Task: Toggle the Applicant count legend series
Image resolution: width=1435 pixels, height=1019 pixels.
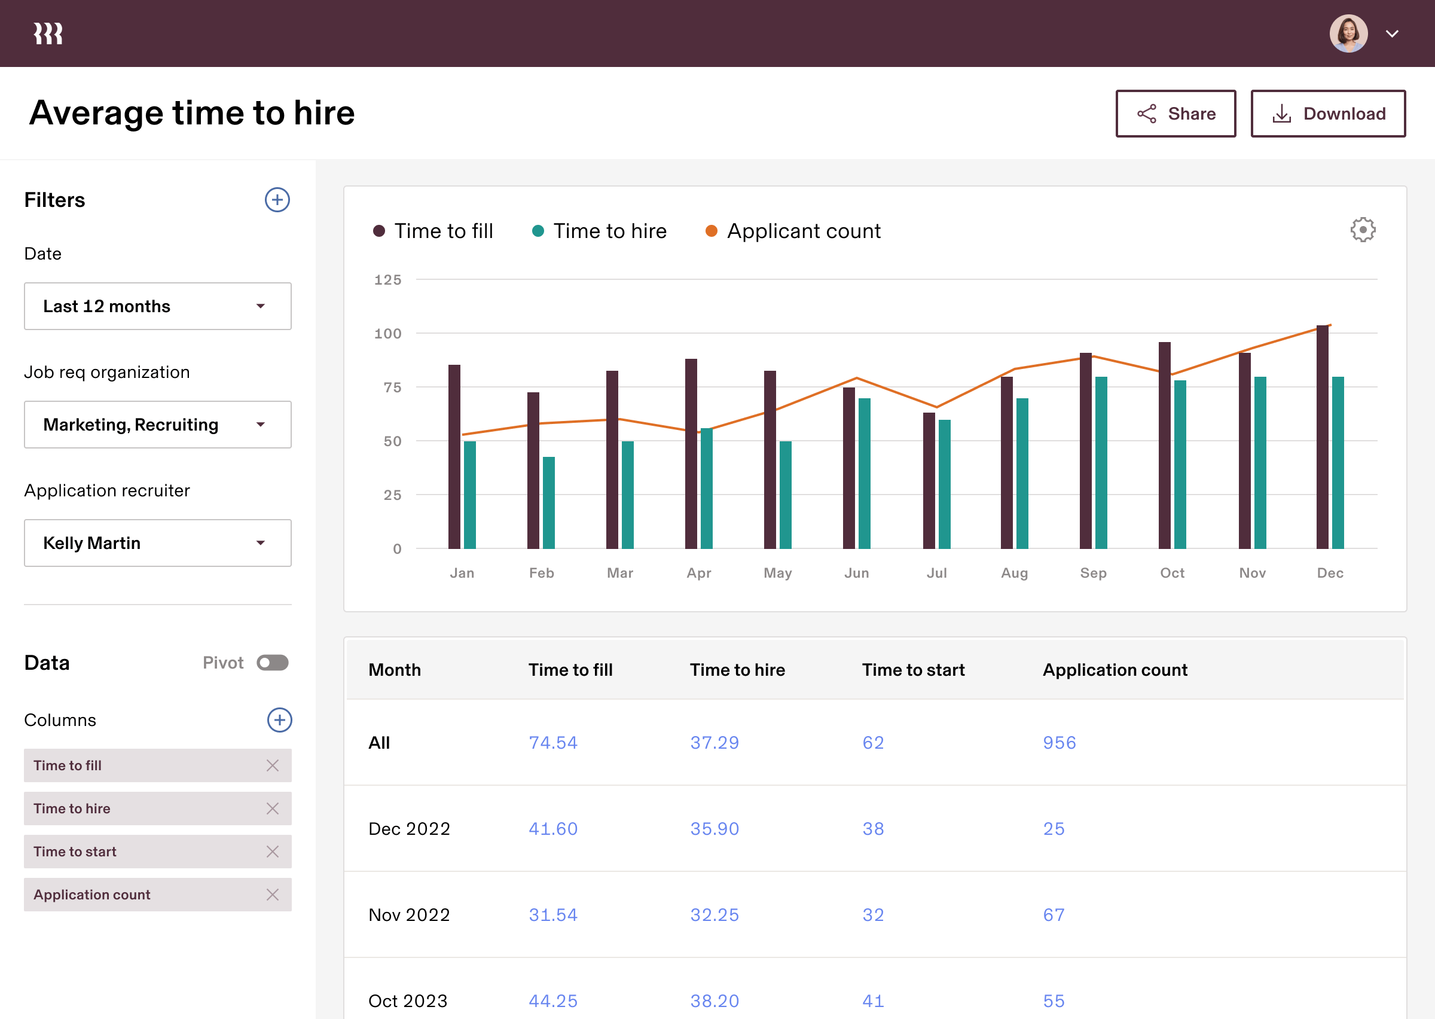Action: pos(803,231)
